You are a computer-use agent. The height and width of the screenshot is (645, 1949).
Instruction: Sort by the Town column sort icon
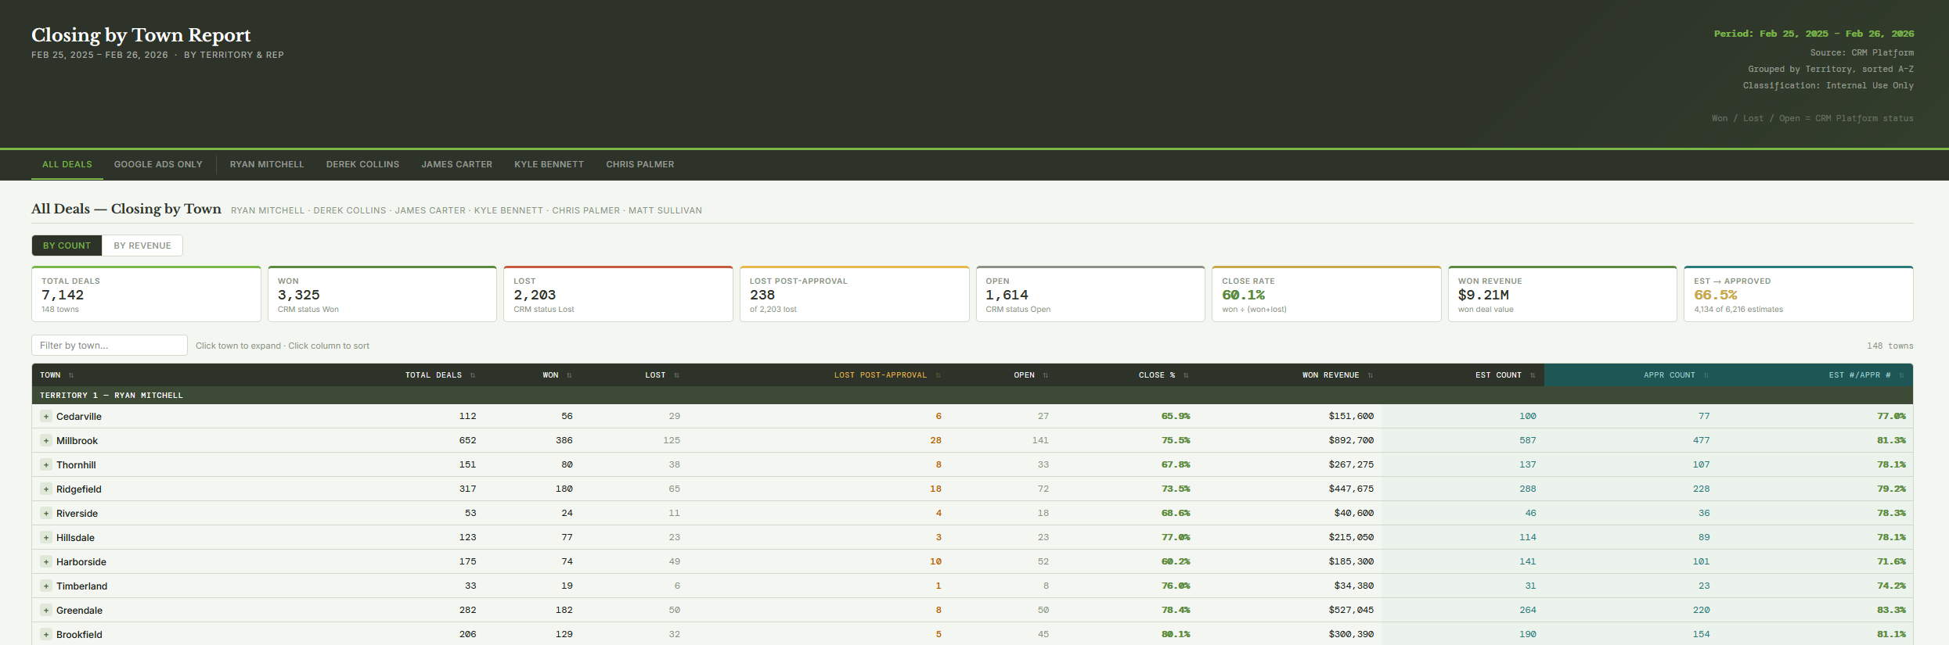pos(71,375)
